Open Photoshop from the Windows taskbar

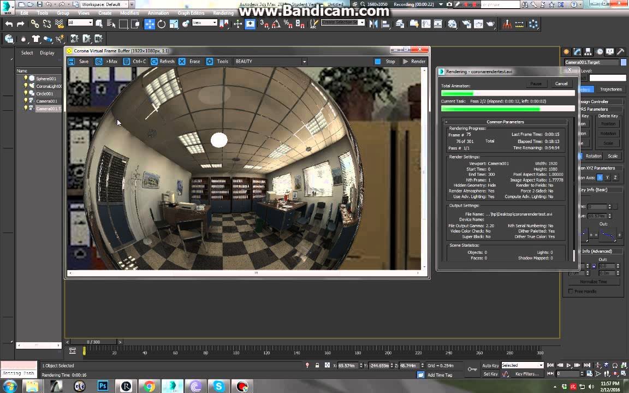103,386
